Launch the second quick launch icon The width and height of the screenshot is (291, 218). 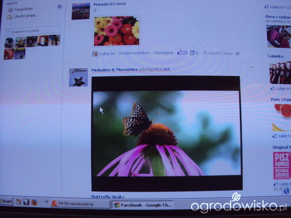click(26, 202)
